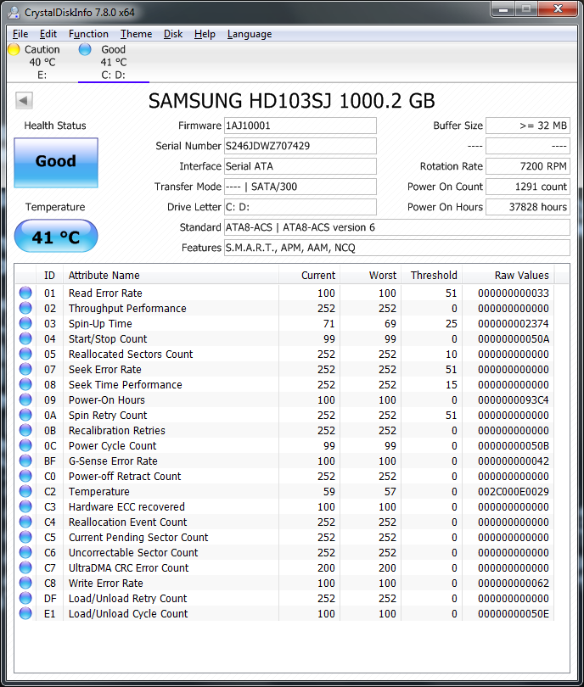
Task: Click status orb for Current Pending Sector Count
Action: pos(25,537)
